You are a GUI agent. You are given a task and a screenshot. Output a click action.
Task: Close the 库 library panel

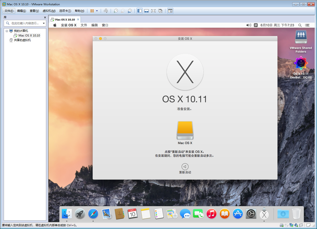pos(45,17)
